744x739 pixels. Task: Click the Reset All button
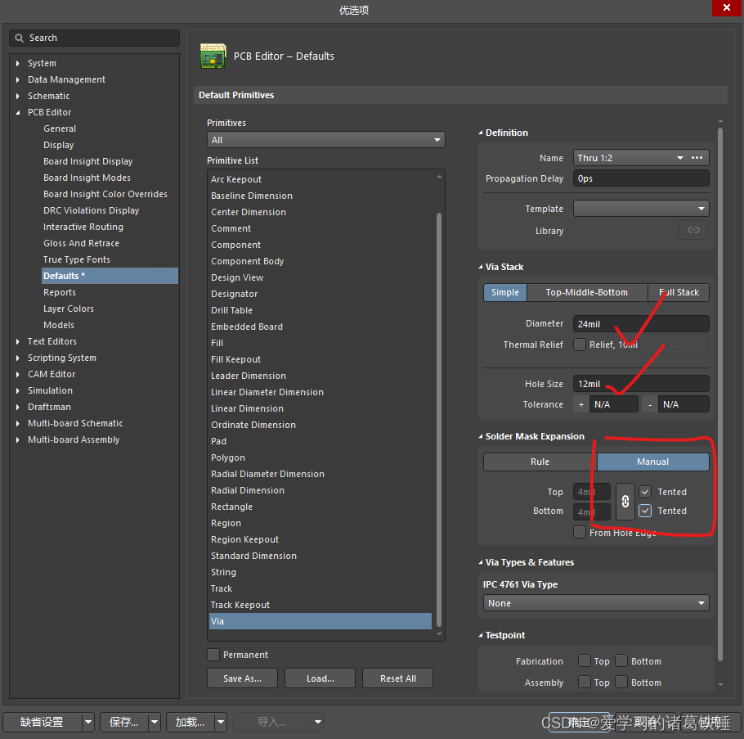point(398,678)
